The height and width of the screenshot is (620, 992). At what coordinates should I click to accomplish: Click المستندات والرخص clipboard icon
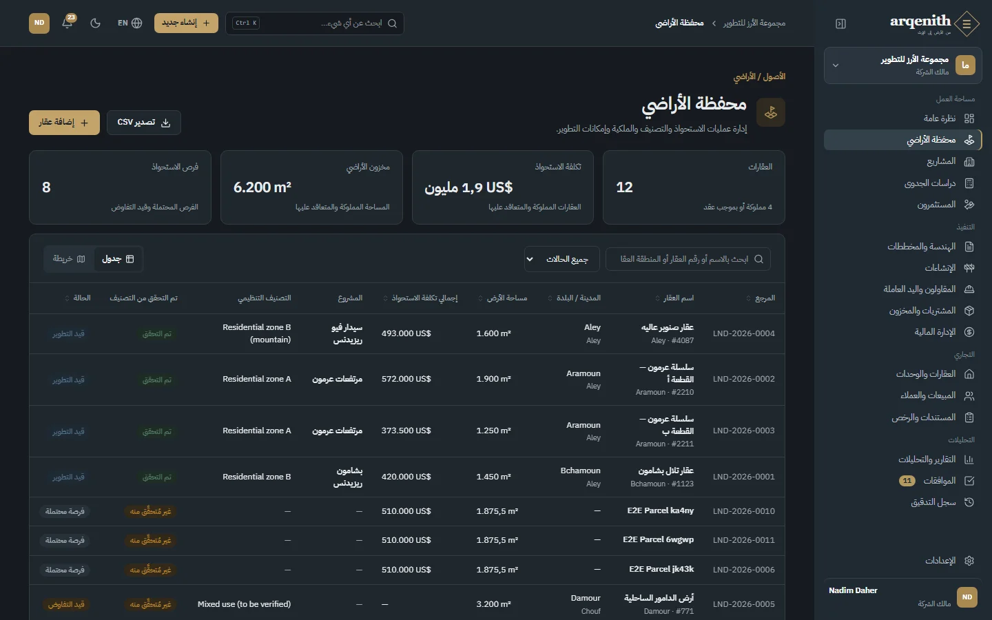[x=969, y=417]
